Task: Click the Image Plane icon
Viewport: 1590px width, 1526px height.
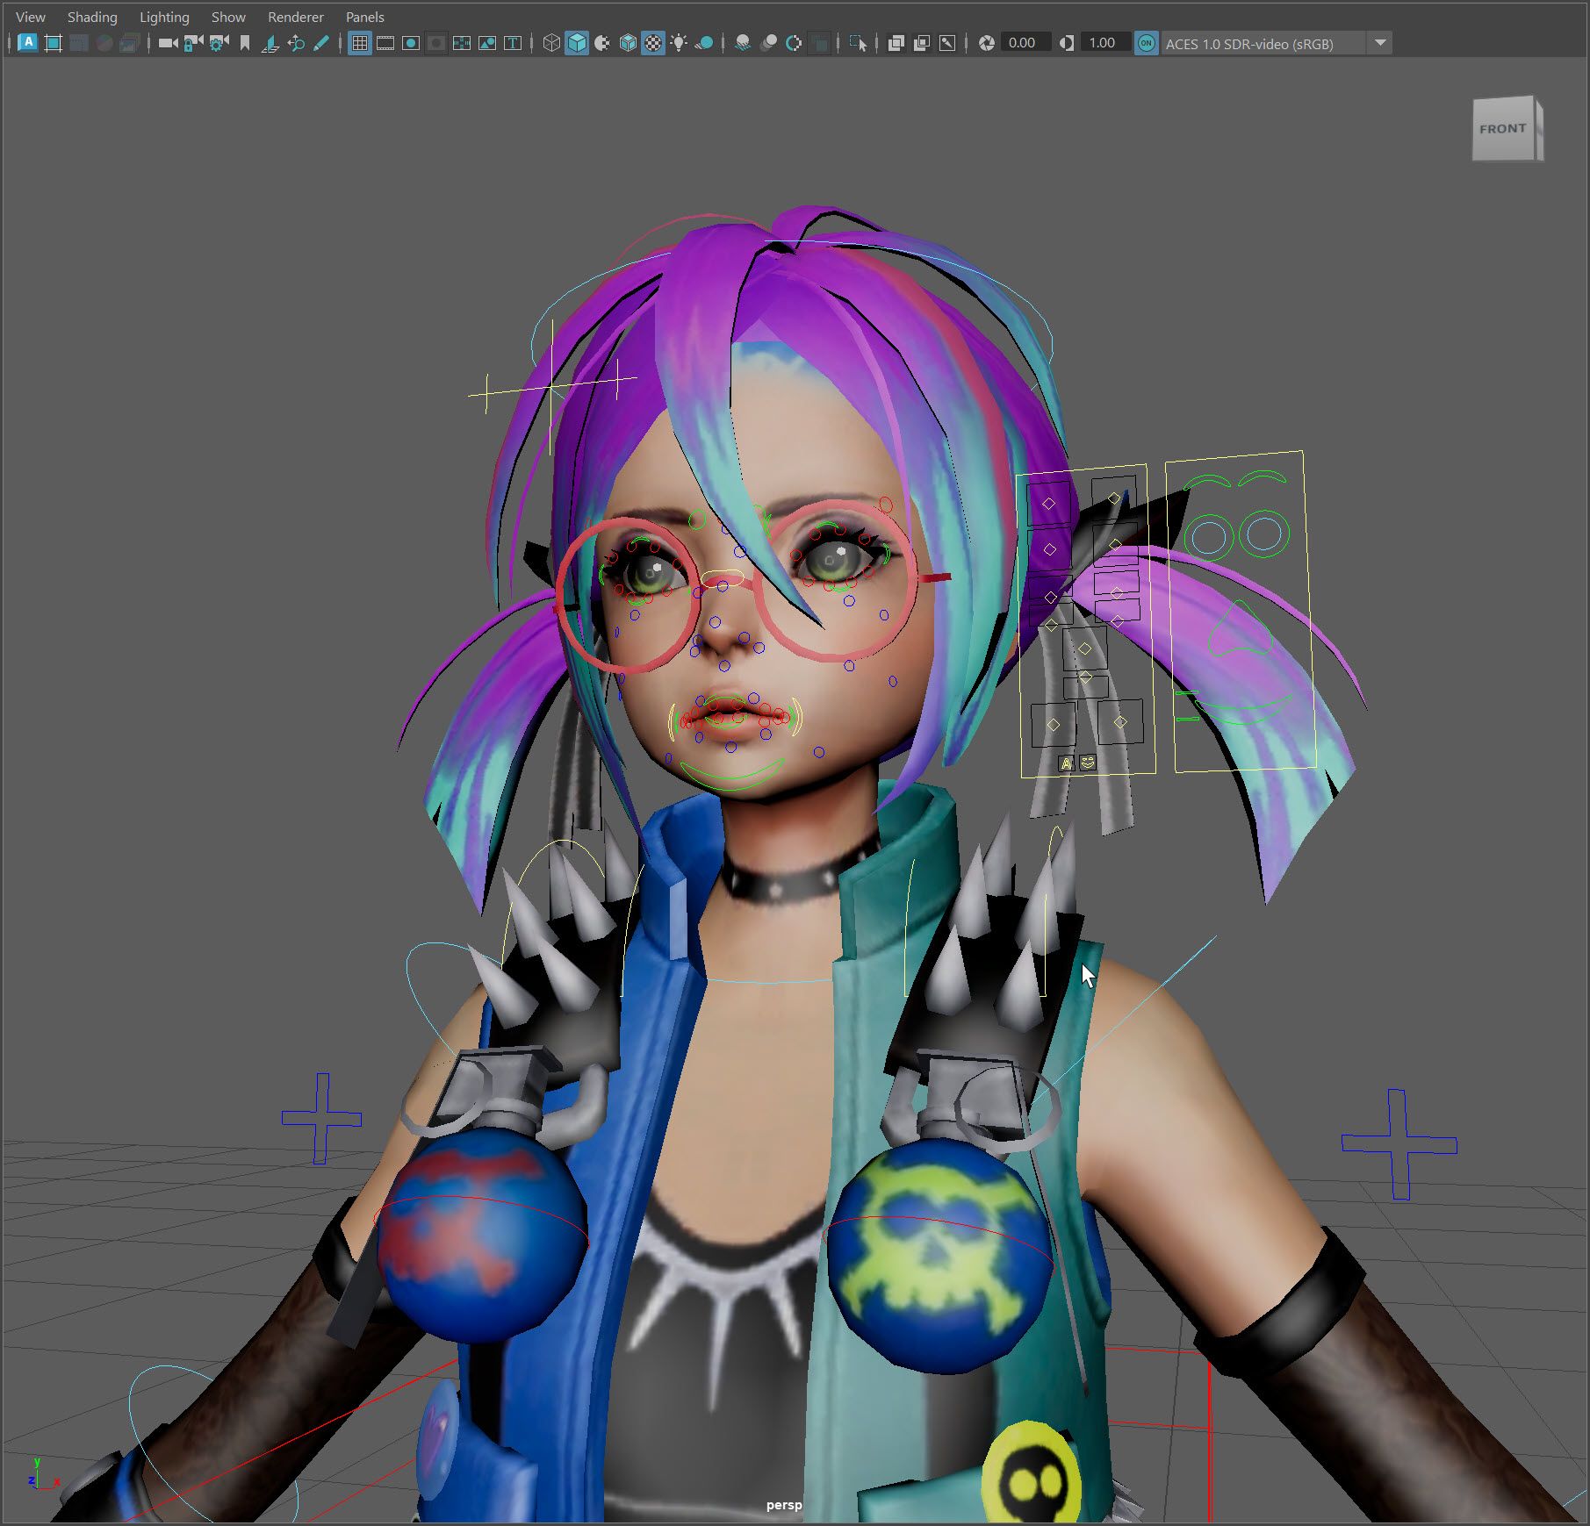Action: click(270, 43)
